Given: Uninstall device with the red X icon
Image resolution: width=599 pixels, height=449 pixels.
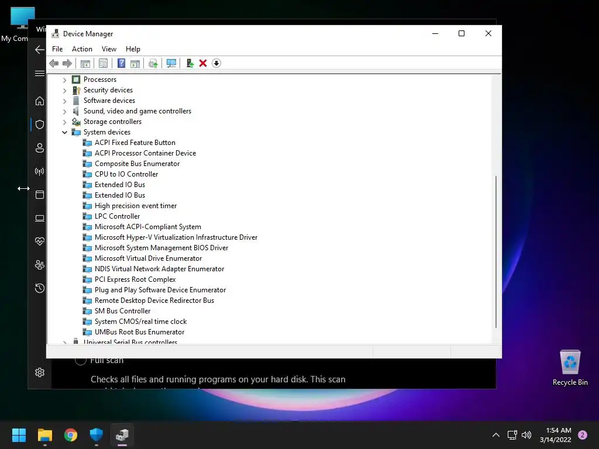Looking at the screenshot, I should [x=203, y=63].
